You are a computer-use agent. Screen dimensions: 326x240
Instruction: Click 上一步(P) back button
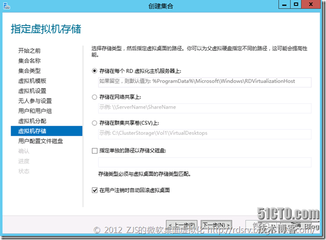point(182,225)
